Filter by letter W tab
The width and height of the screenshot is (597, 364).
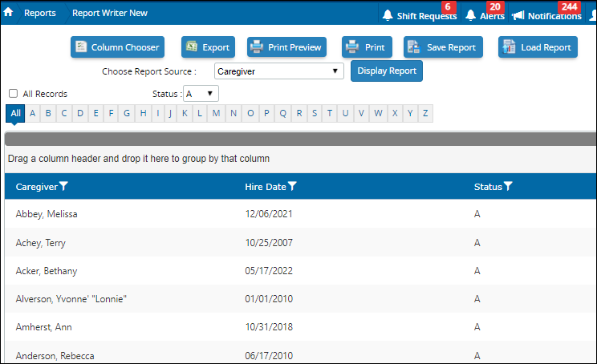point(378,113)
